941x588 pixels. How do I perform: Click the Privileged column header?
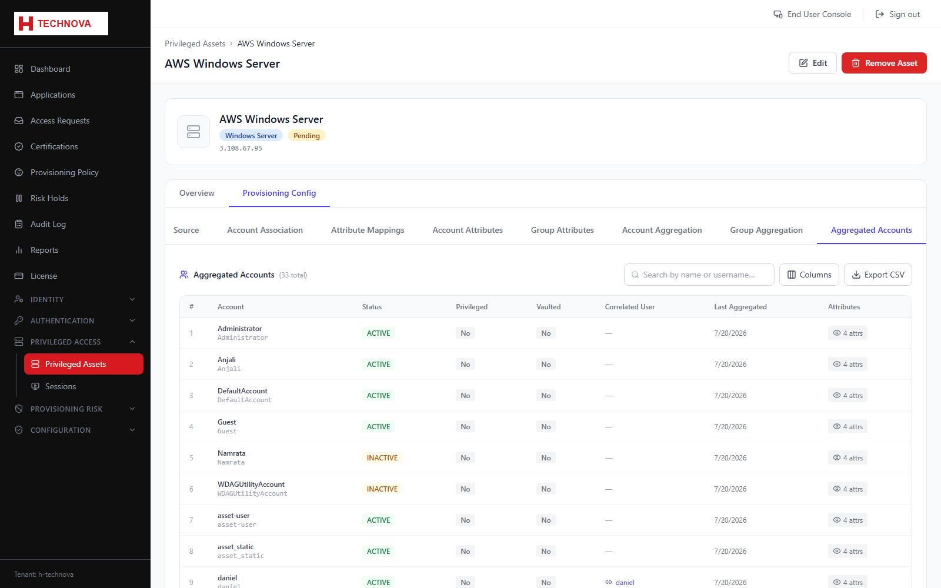(x=472, y=307)
